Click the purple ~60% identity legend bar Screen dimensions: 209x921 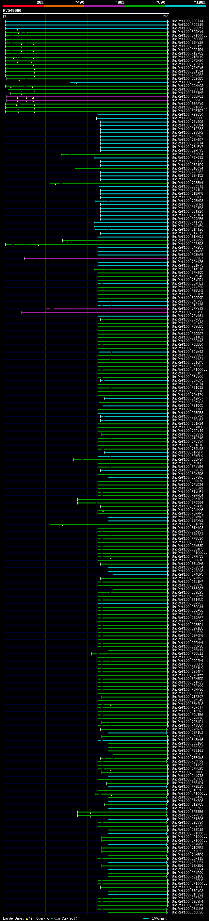click(105, 6)
